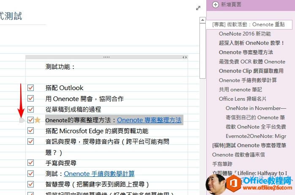The height and width of the screenshot is (195, 295).
Task: Click the 新增頁面 add page button
Action: click(x=227, y=5)
